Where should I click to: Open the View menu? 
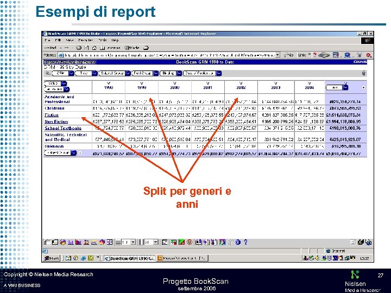coord(70,40)
